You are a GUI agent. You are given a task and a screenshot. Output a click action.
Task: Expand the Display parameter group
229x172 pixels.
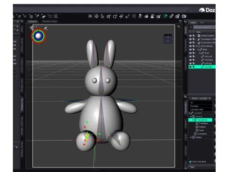191,137
